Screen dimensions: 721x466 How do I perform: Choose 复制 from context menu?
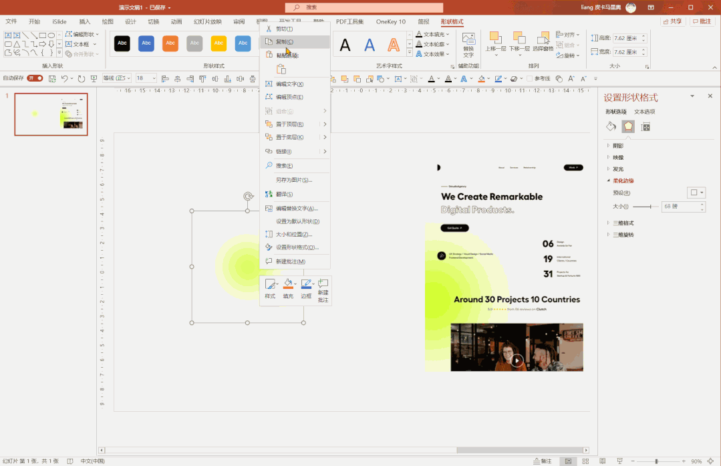pyautogui.click(x=295, y=42)
